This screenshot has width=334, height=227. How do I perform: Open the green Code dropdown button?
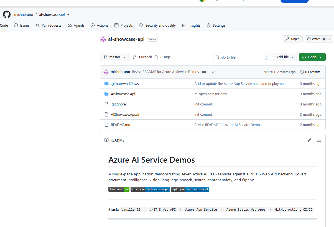312,57
